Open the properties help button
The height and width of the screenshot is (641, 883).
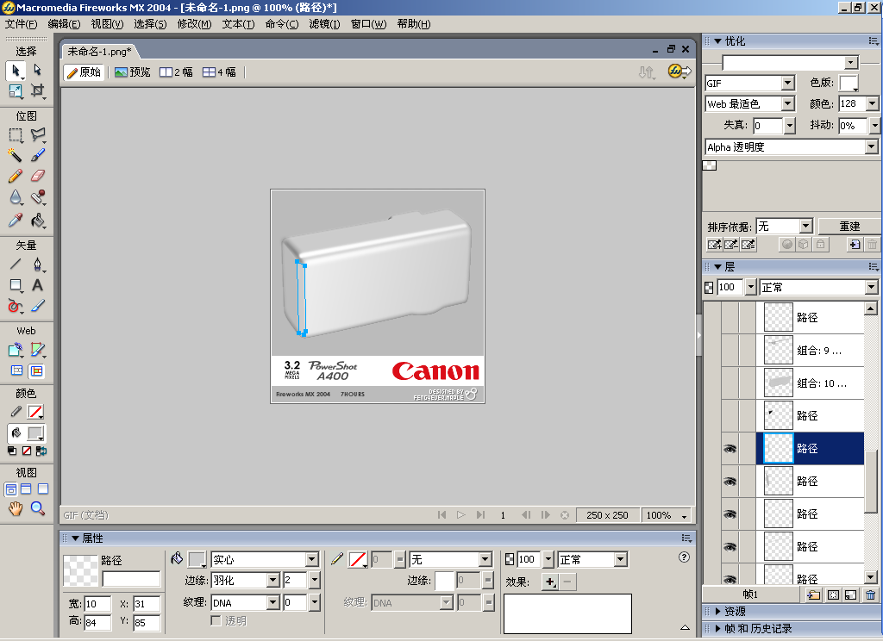(684, 557)
